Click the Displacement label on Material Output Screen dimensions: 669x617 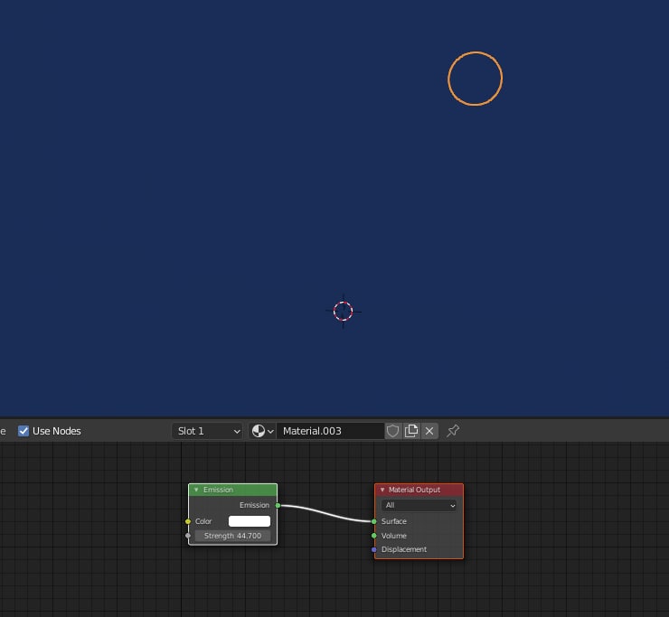(404, 549)
